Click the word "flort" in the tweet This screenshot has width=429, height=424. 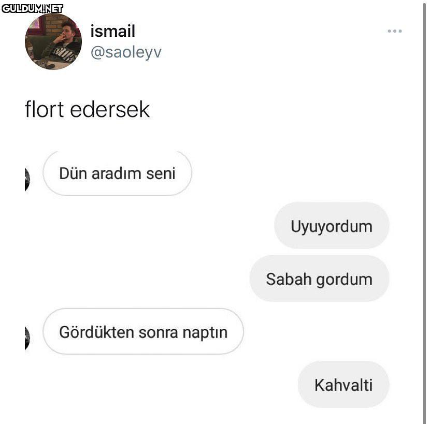pos(45,109)
